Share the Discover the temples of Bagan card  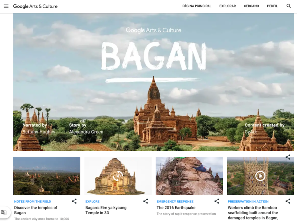(x=74, y=201)
